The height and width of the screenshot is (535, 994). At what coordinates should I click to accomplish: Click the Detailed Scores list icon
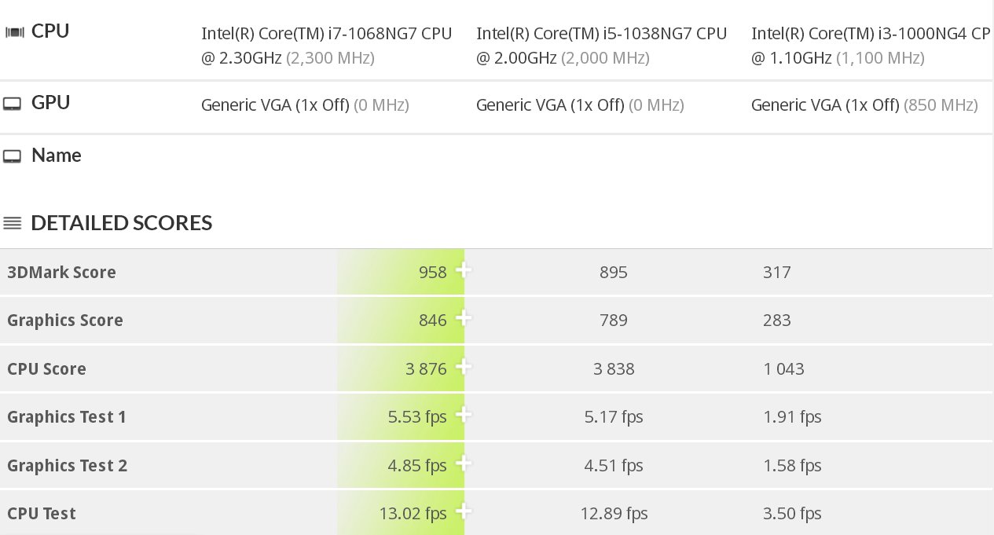click(12, 223)
